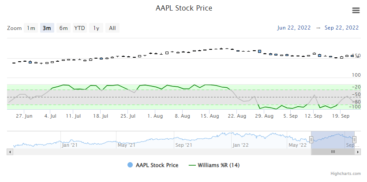
Task: Open the chart context hamburger menu
Action: pyautogui.click(x=356, y=11)
